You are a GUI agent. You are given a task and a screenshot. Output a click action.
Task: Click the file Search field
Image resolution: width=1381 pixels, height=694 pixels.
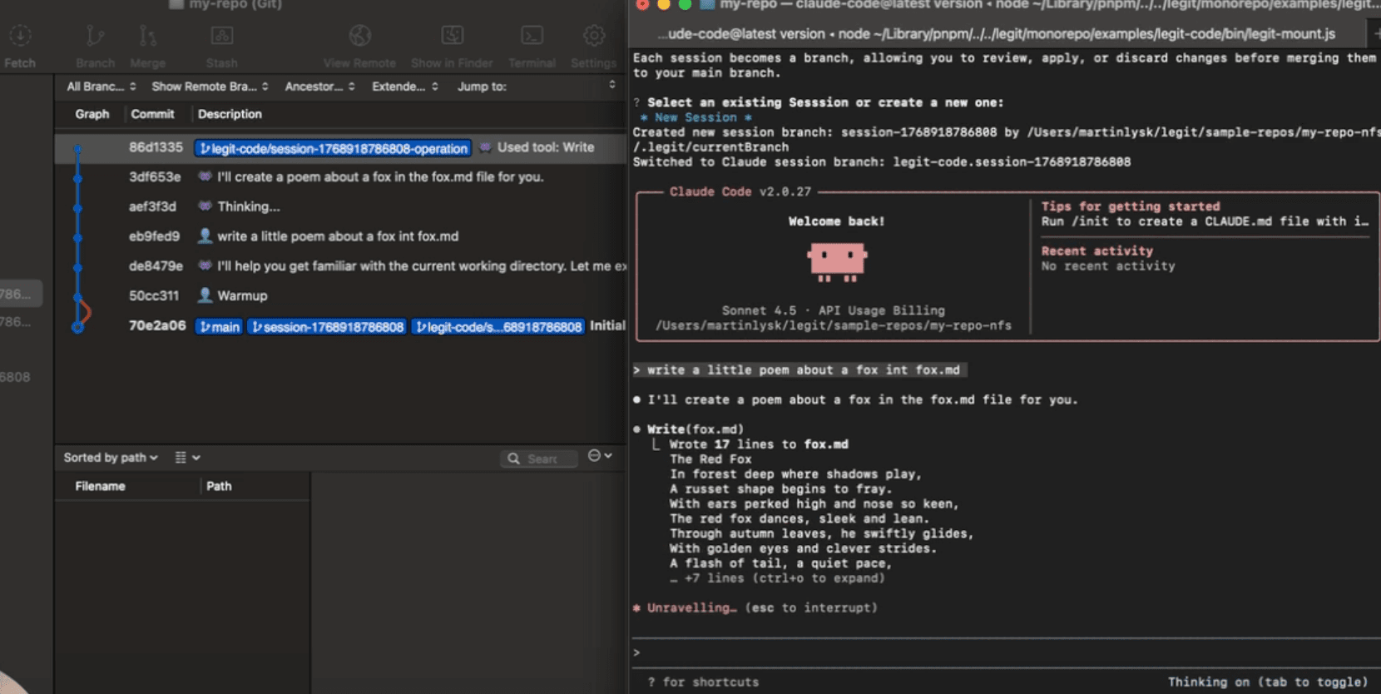[x=539, y=459]
